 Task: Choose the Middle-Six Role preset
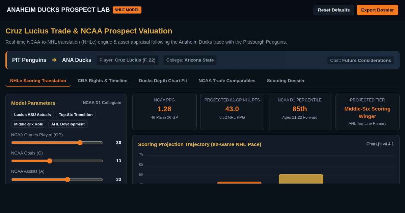point(29,124)
